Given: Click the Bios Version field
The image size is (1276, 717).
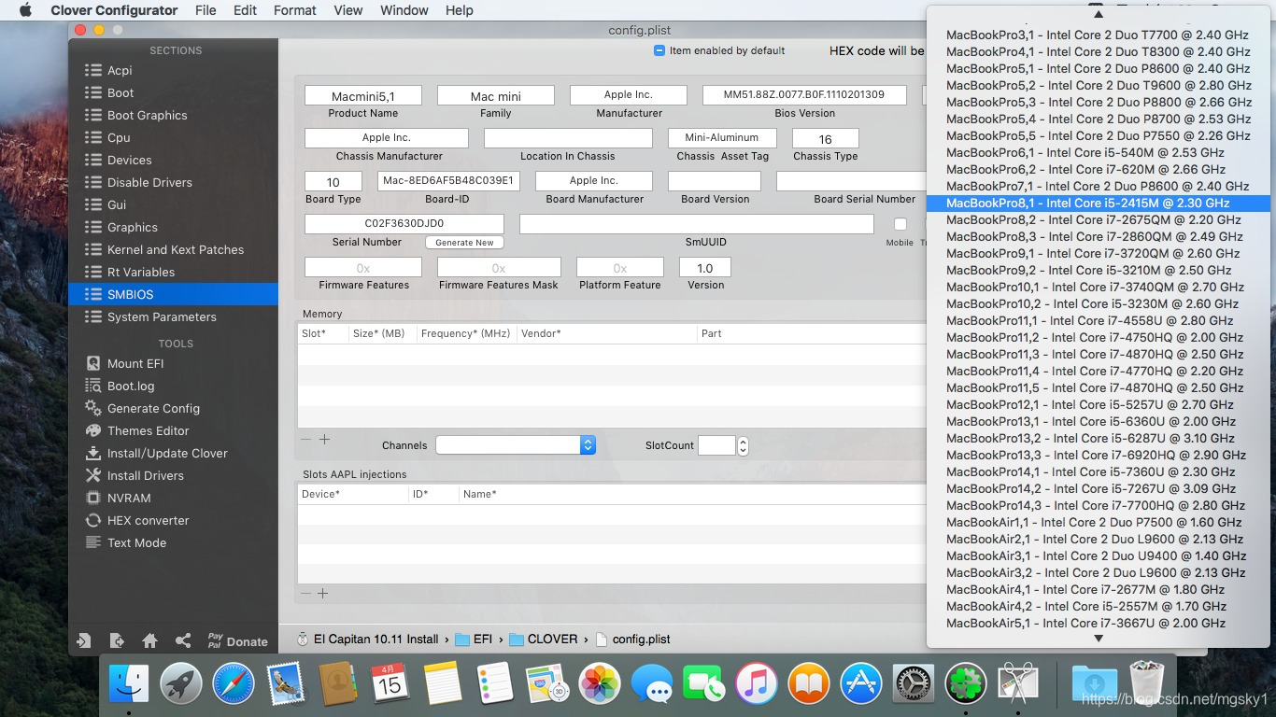Looking at the screenshot, I should [804, 95].
